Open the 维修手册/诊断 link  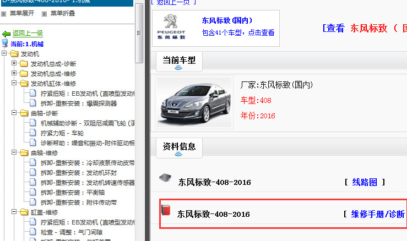[378, 214]
